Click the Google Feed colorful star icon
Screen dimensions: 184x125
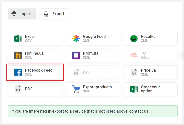tap(76, 39)
